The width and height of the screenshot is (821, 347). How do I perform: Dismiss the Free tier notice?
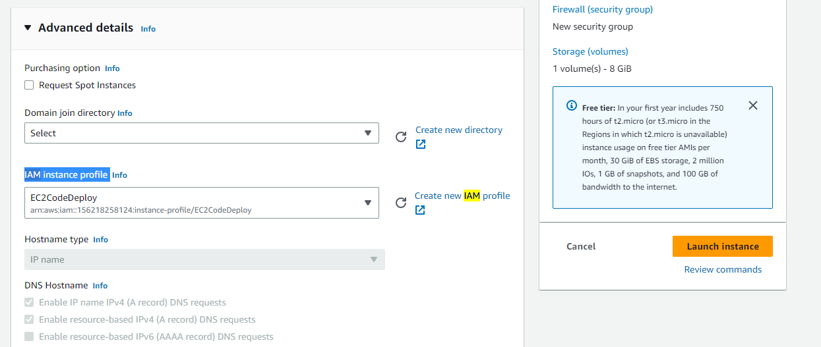click(753, 105)
